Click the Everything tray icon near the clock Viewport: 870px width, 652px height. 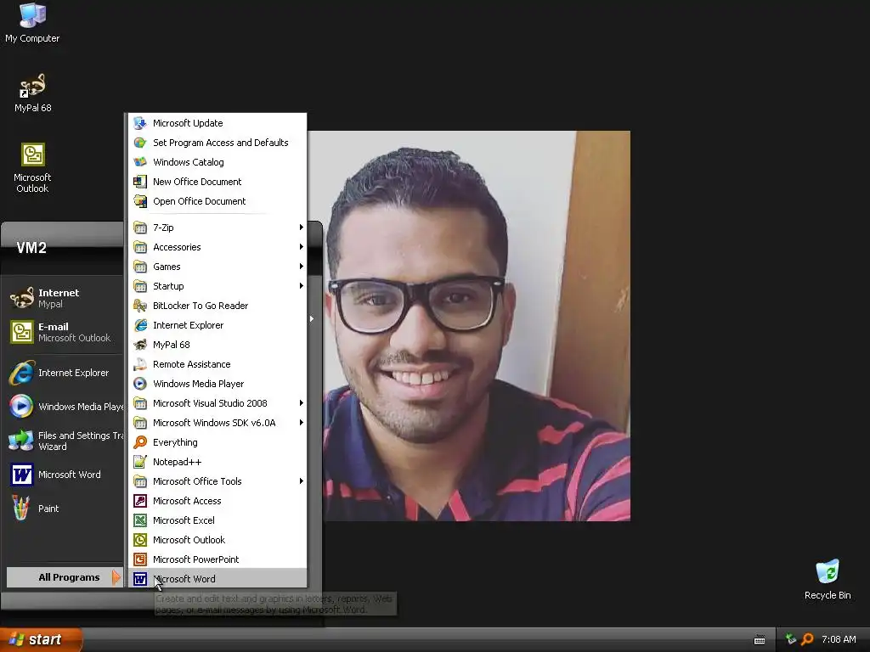pyautogui.click(x=807, y=639)
